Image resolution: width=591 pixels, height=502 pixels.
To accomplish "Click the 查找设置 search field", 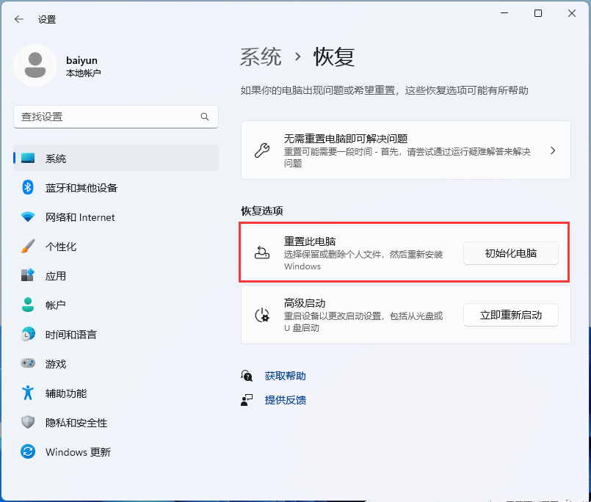I will click(116, 117).
